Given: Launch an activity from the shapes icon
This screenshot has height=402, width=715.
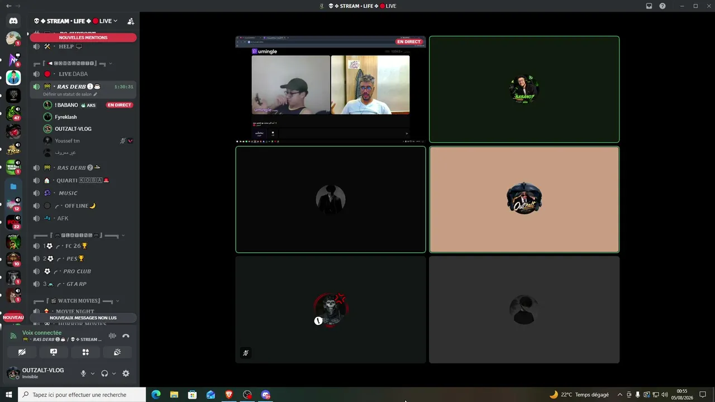Looking at the screenshot, I should pyautogui.click(x=85, y=352).
